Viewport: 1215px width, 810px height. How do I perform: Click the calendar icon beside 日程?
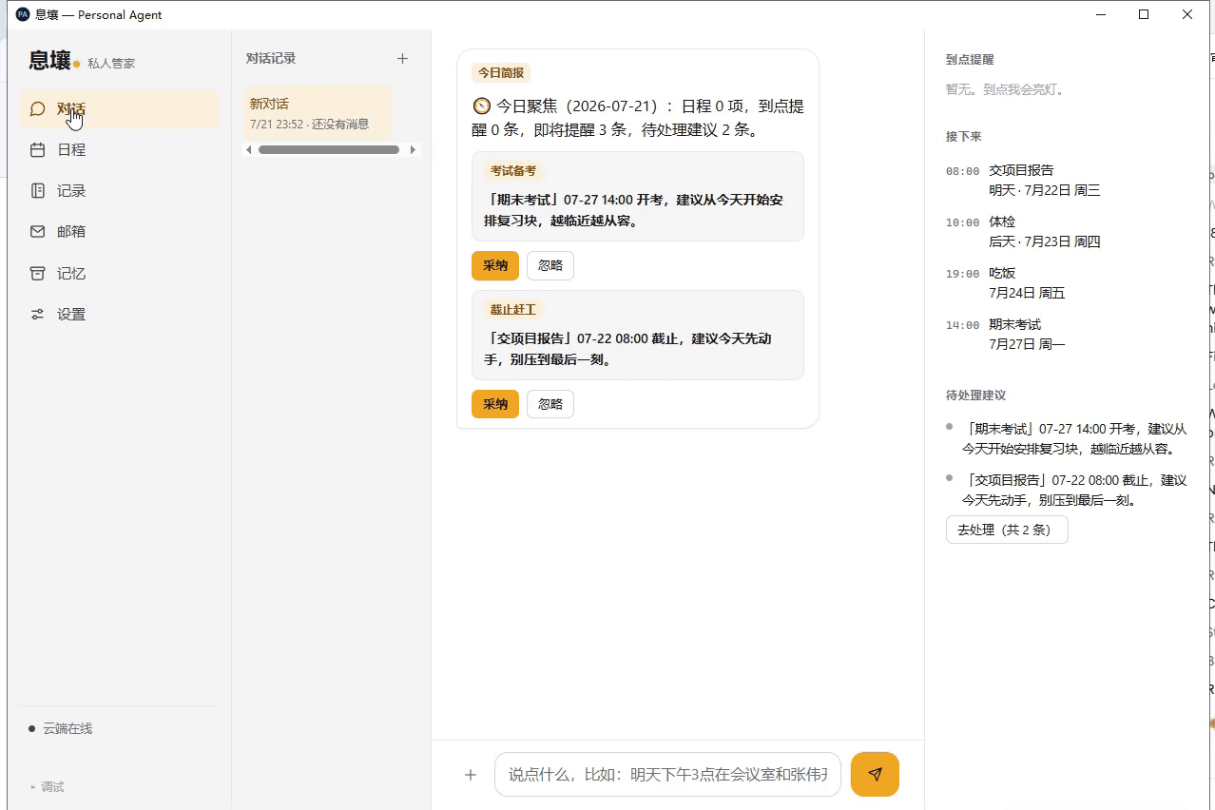(x=38, y=150)
